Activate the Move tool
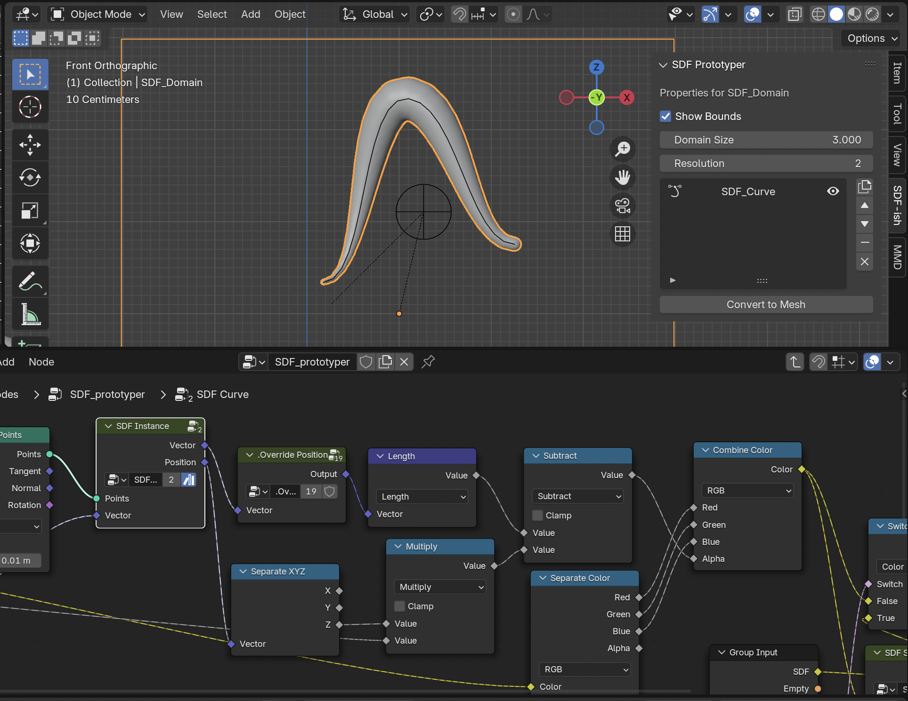 [x=30, y=144]
